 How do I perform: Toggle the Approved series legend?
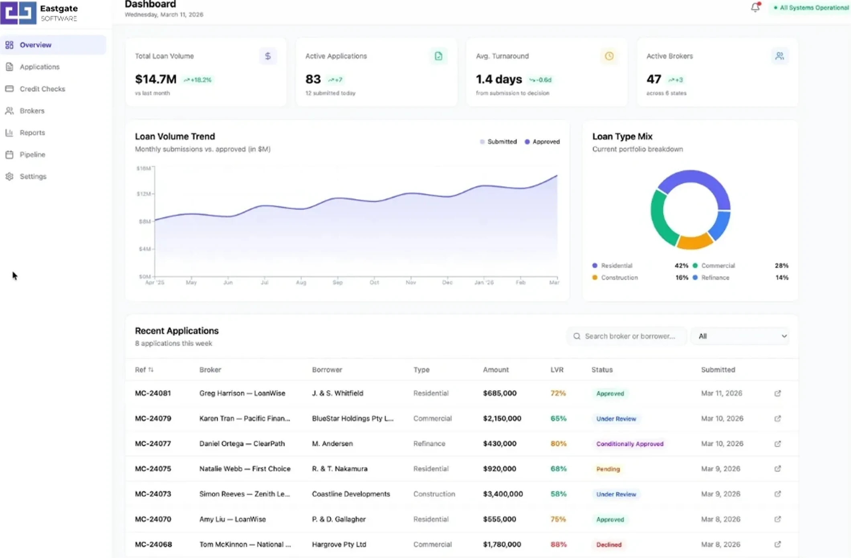(x=542, y=142)
